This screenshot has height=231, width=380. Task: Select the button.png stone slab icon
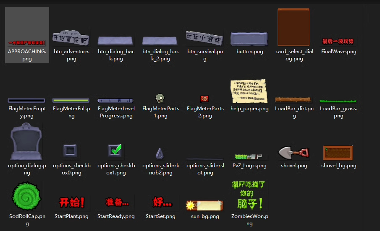[249, 39]
